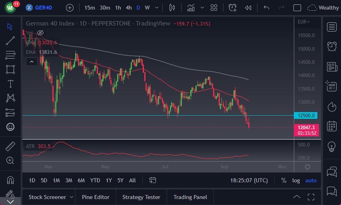Set date range to YTD

[x=95, y=180]
